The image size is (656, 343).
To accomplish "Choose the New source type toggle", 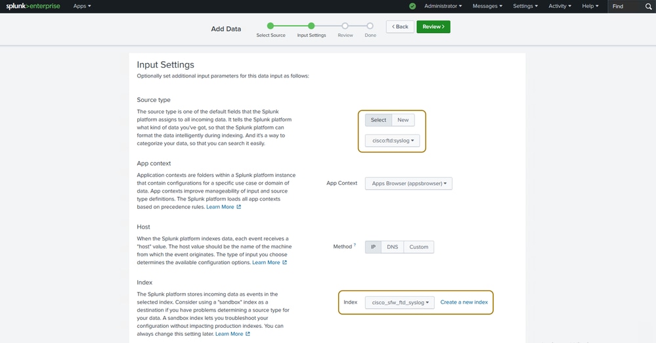I will 403,120.
